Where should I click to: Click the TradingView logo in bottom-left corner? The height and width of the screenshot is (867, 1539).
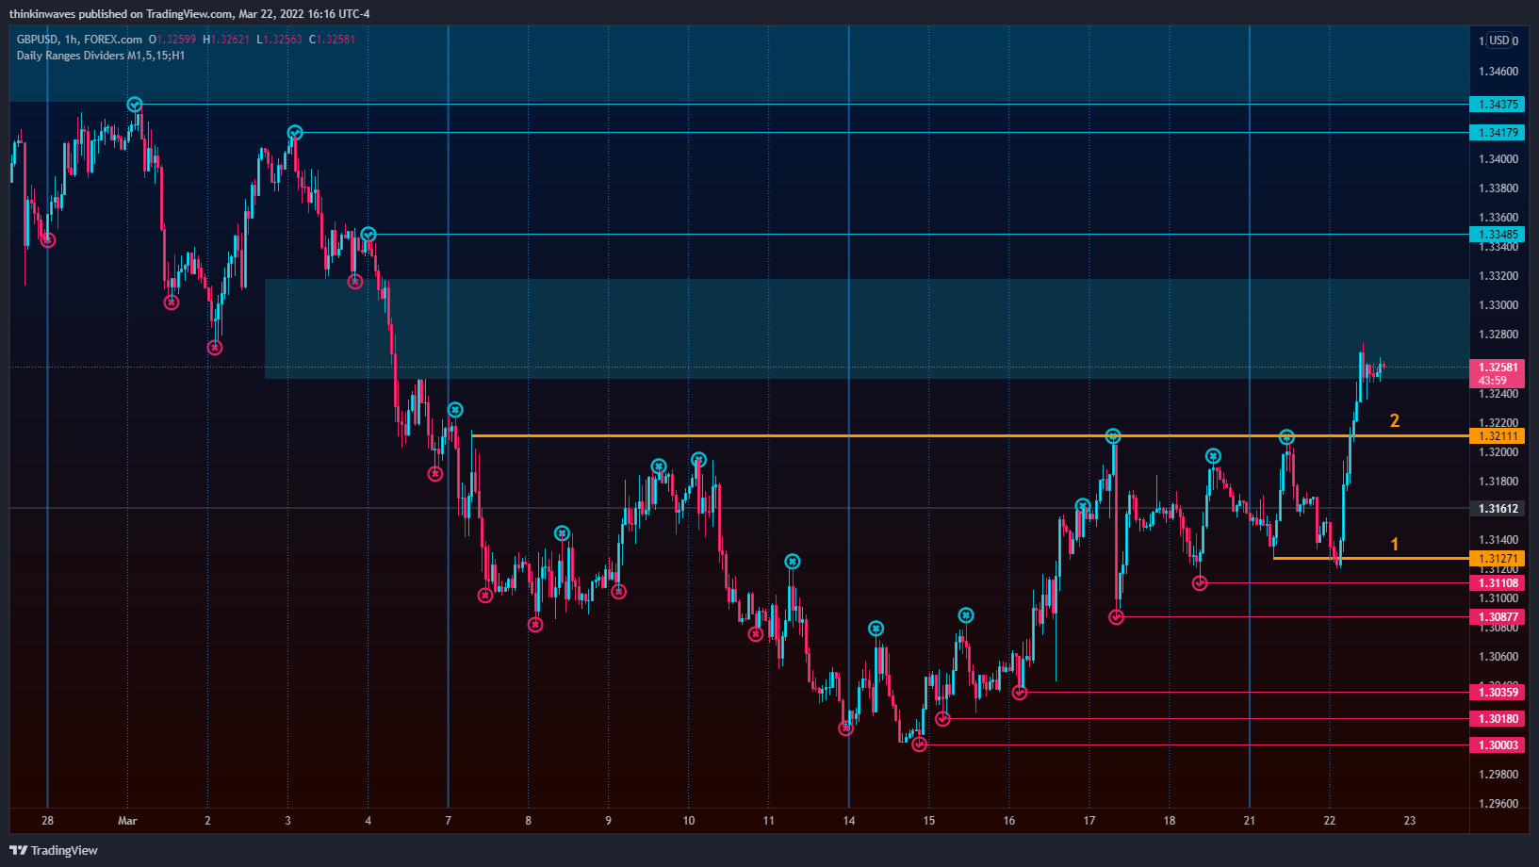tap(54, 850)
